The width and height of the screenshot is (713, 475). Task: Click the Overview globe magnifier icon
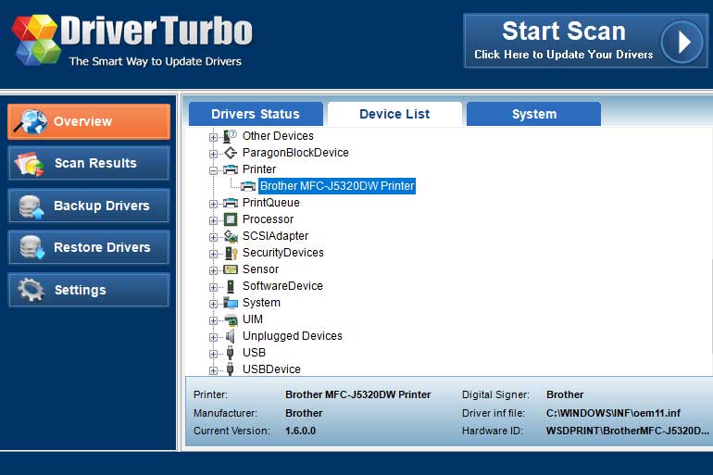click(x=30, y=121)
